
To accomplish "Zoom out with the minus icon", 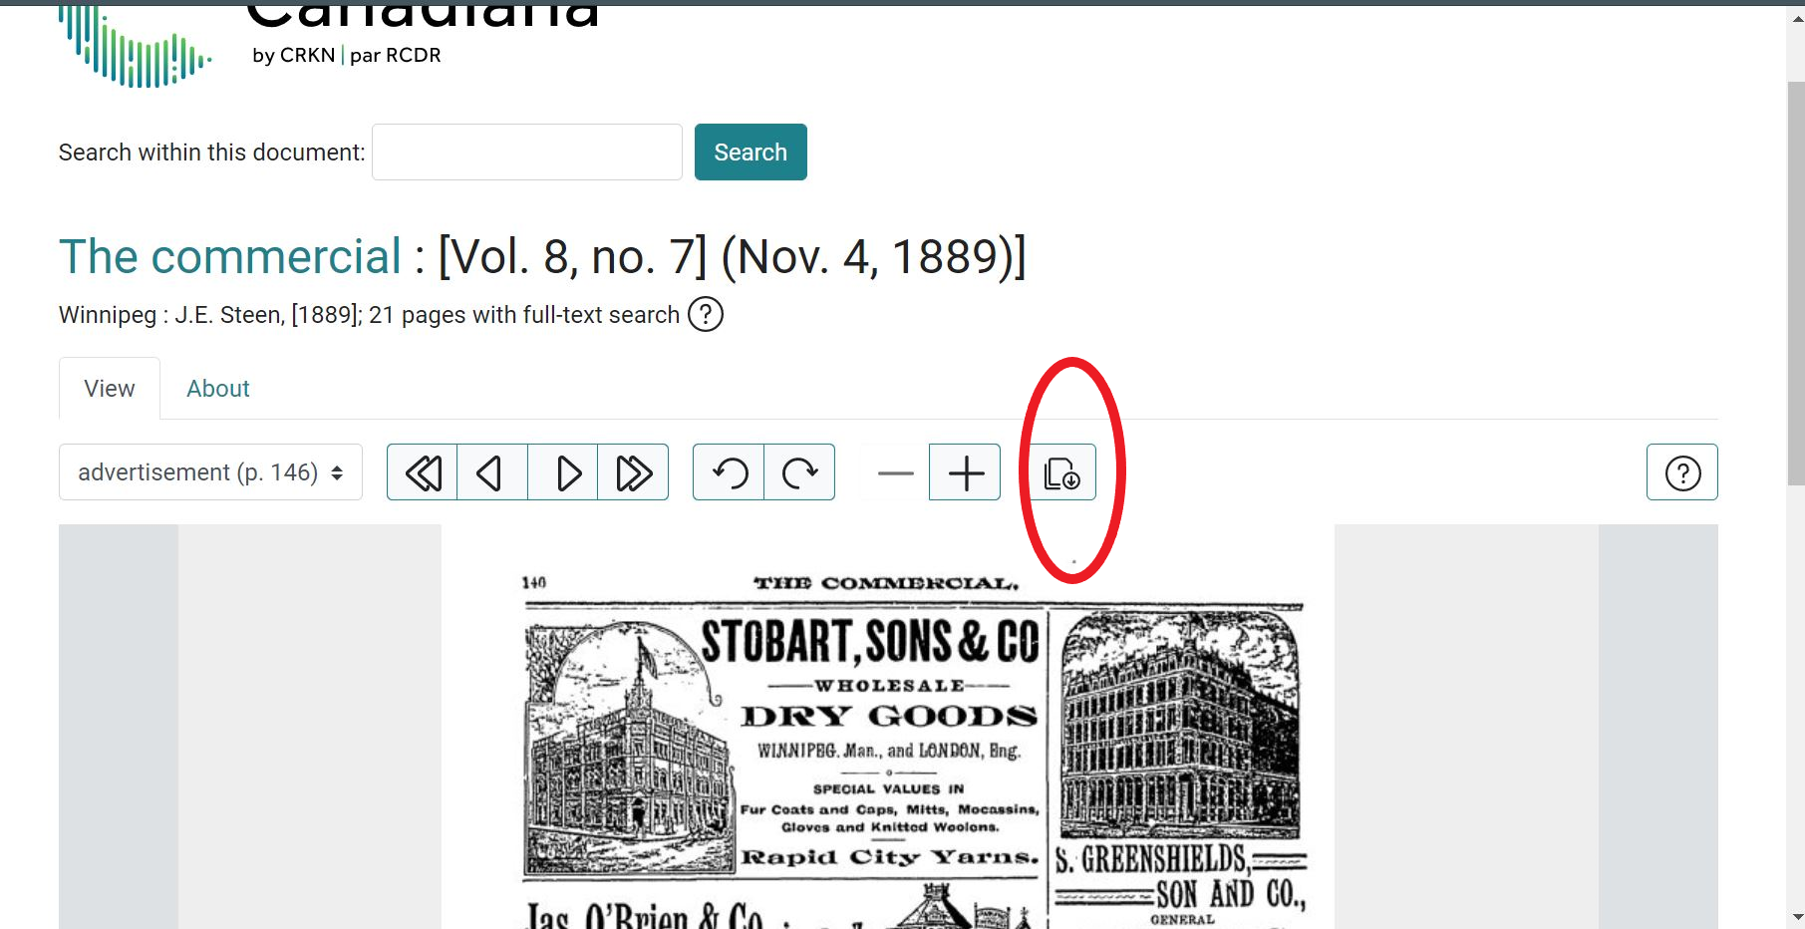I will pos(895,472).
